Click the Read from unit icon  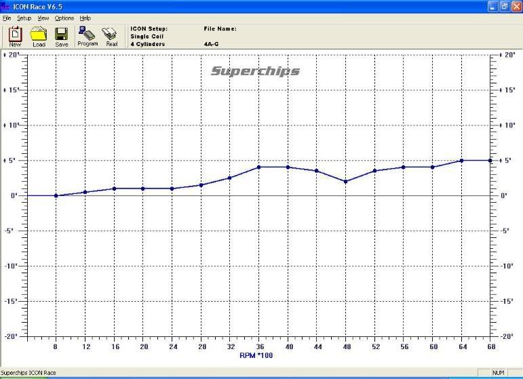point(111,37)
